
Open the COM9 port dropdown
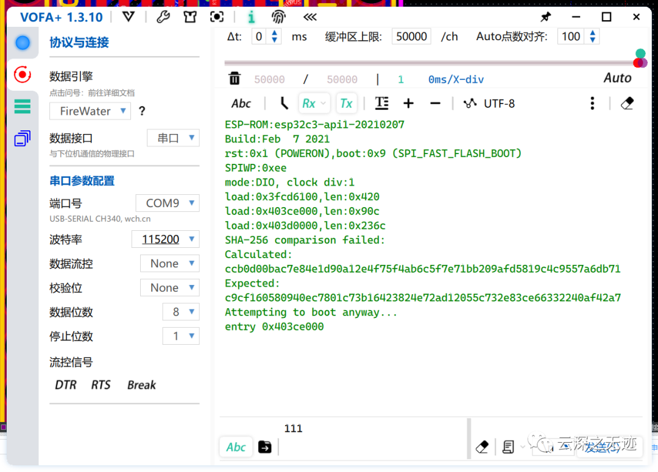(167, 203)
